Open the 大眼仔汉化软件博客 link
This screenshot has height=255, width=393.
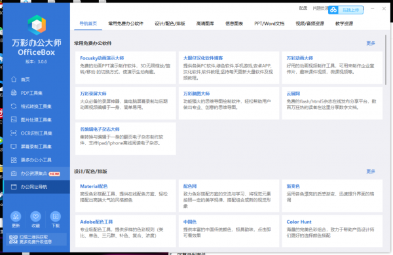[203, 58]
